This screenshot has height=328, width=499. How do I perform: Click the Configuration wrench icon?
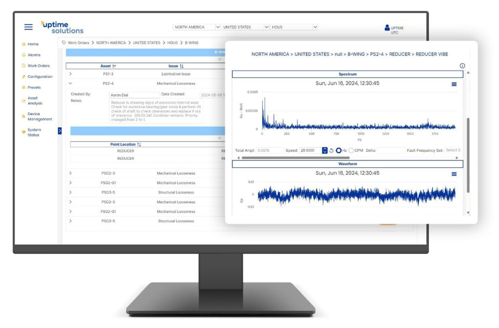click(x=23, y=77)
